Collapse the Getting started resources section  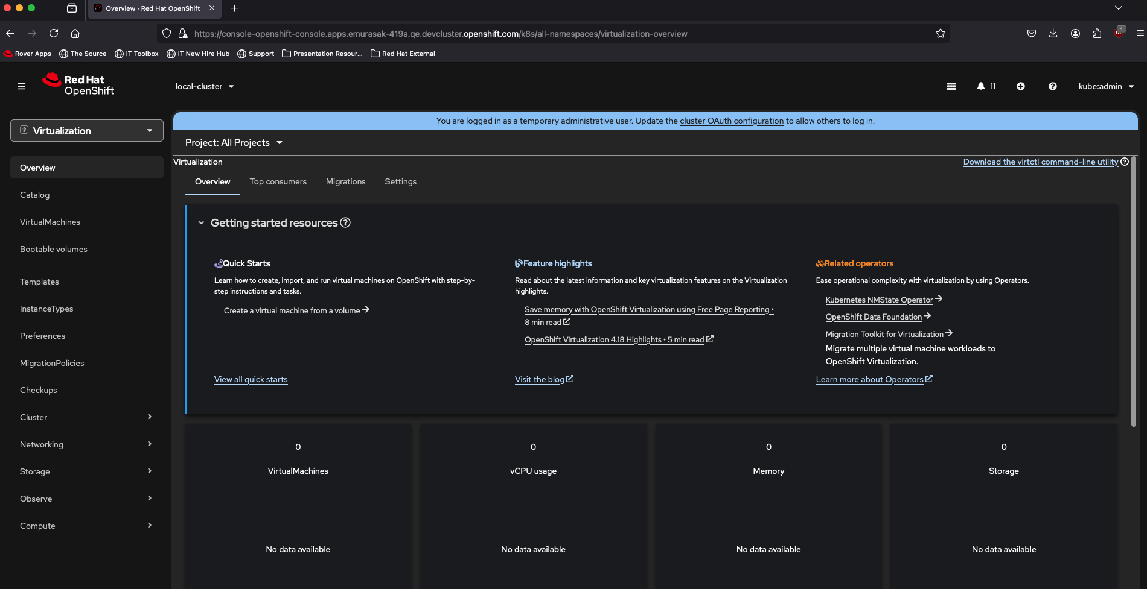[201, 223]
